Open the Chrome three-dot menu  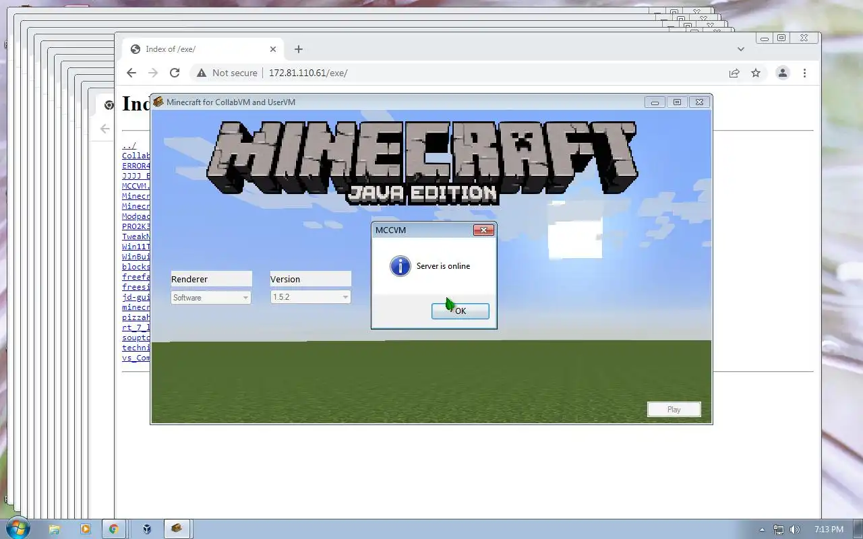click(x=804, y=73)
